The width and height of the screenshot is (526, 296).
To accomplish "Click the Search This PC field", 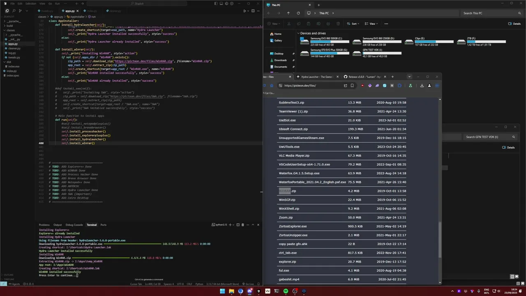I will click(491, 13).
